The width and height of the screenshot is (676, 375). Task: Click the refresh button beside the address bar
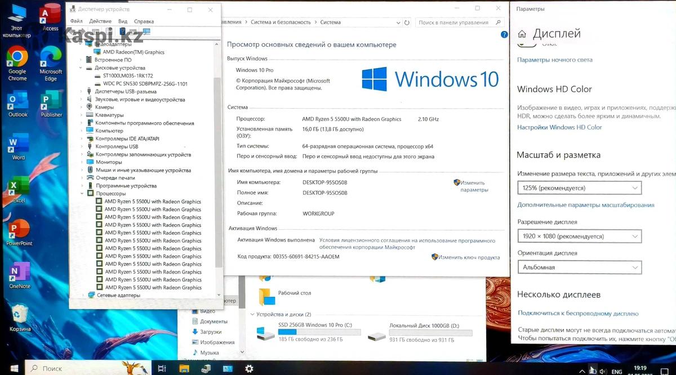click(407, 23)
